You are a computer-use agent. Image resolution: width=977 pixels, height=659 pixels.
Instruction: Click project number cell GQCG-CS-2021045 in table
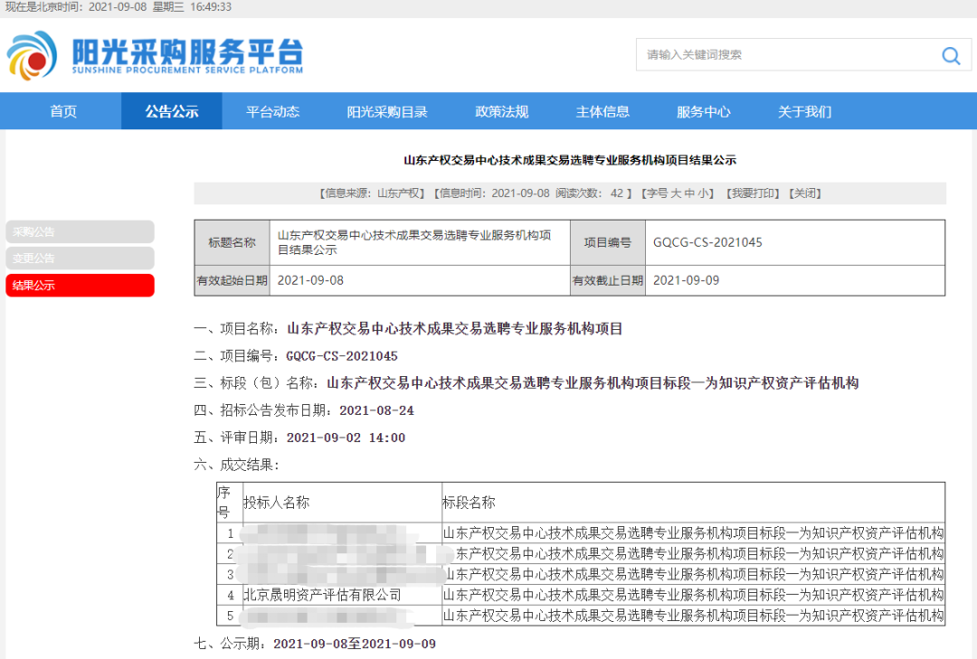pos(795,242)
